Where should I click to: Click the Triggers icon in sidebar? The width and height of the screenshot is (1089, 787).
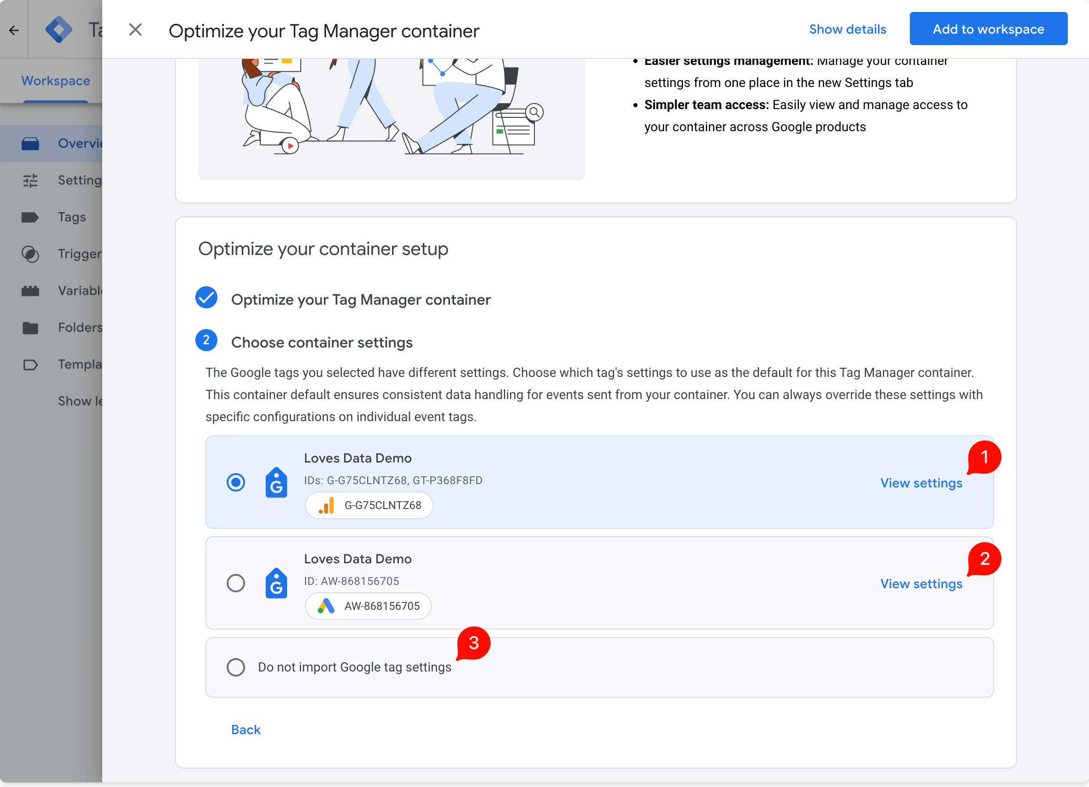point(30,254)
